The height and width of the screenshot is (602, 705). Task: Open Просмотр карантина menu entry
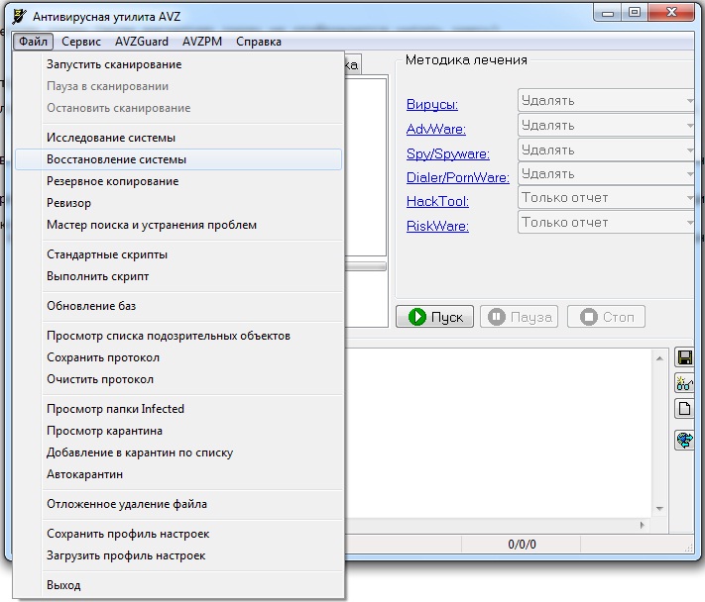(178, 431)
